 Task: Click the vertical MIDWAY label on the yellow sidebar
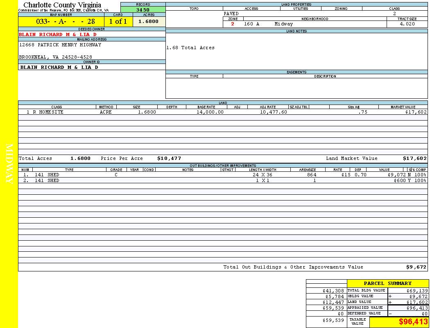[10, 164]
